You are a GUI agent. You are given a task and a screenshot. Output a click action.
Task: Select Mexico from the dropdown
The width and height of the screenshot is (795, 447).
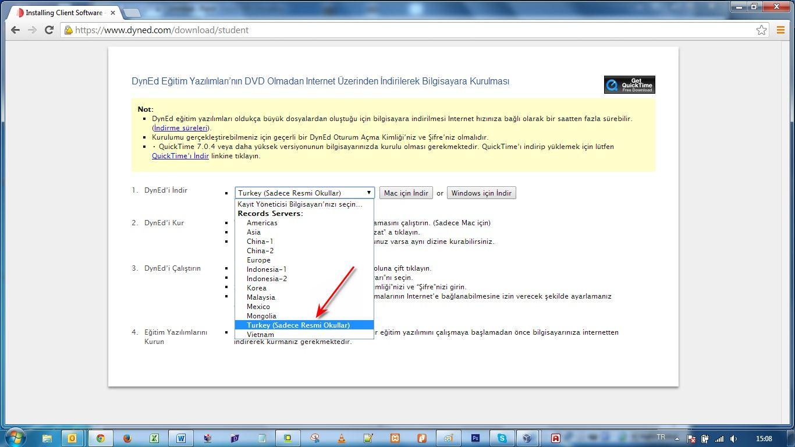pos(304,307)
